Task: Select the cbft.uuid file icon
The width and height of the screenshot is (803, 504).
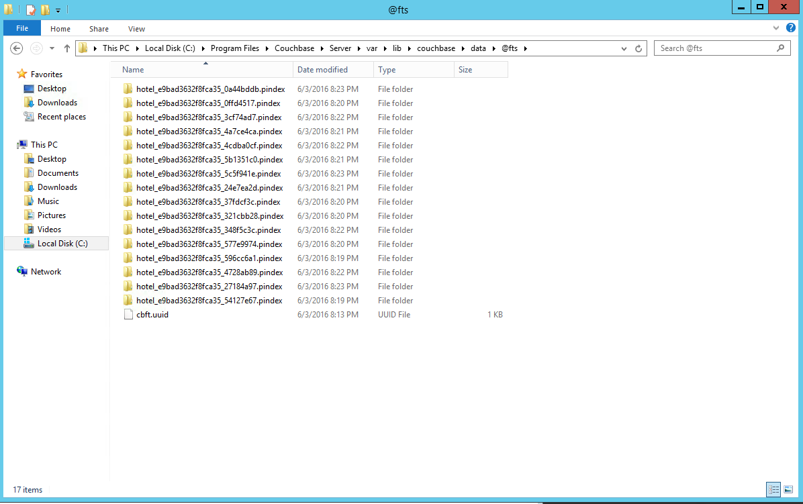Action: click(x=128, y=315)
